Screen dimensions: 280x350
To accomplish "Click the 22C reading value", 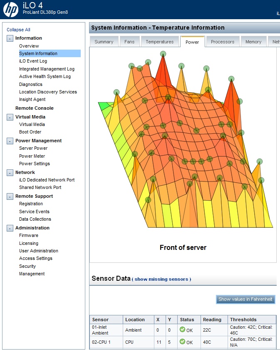I will pyautogui.click(x=207, y=330).
